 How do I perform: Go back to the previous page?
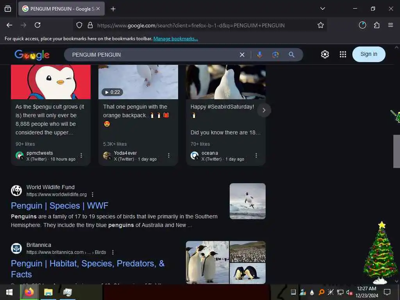click(9, 25)
